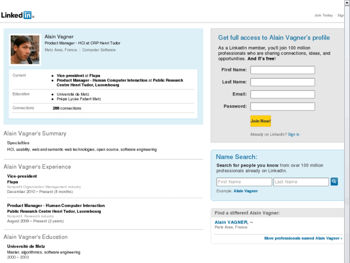
Task: Open the Alain VAGNER Paris Area result
Action: tap(232, 222)
